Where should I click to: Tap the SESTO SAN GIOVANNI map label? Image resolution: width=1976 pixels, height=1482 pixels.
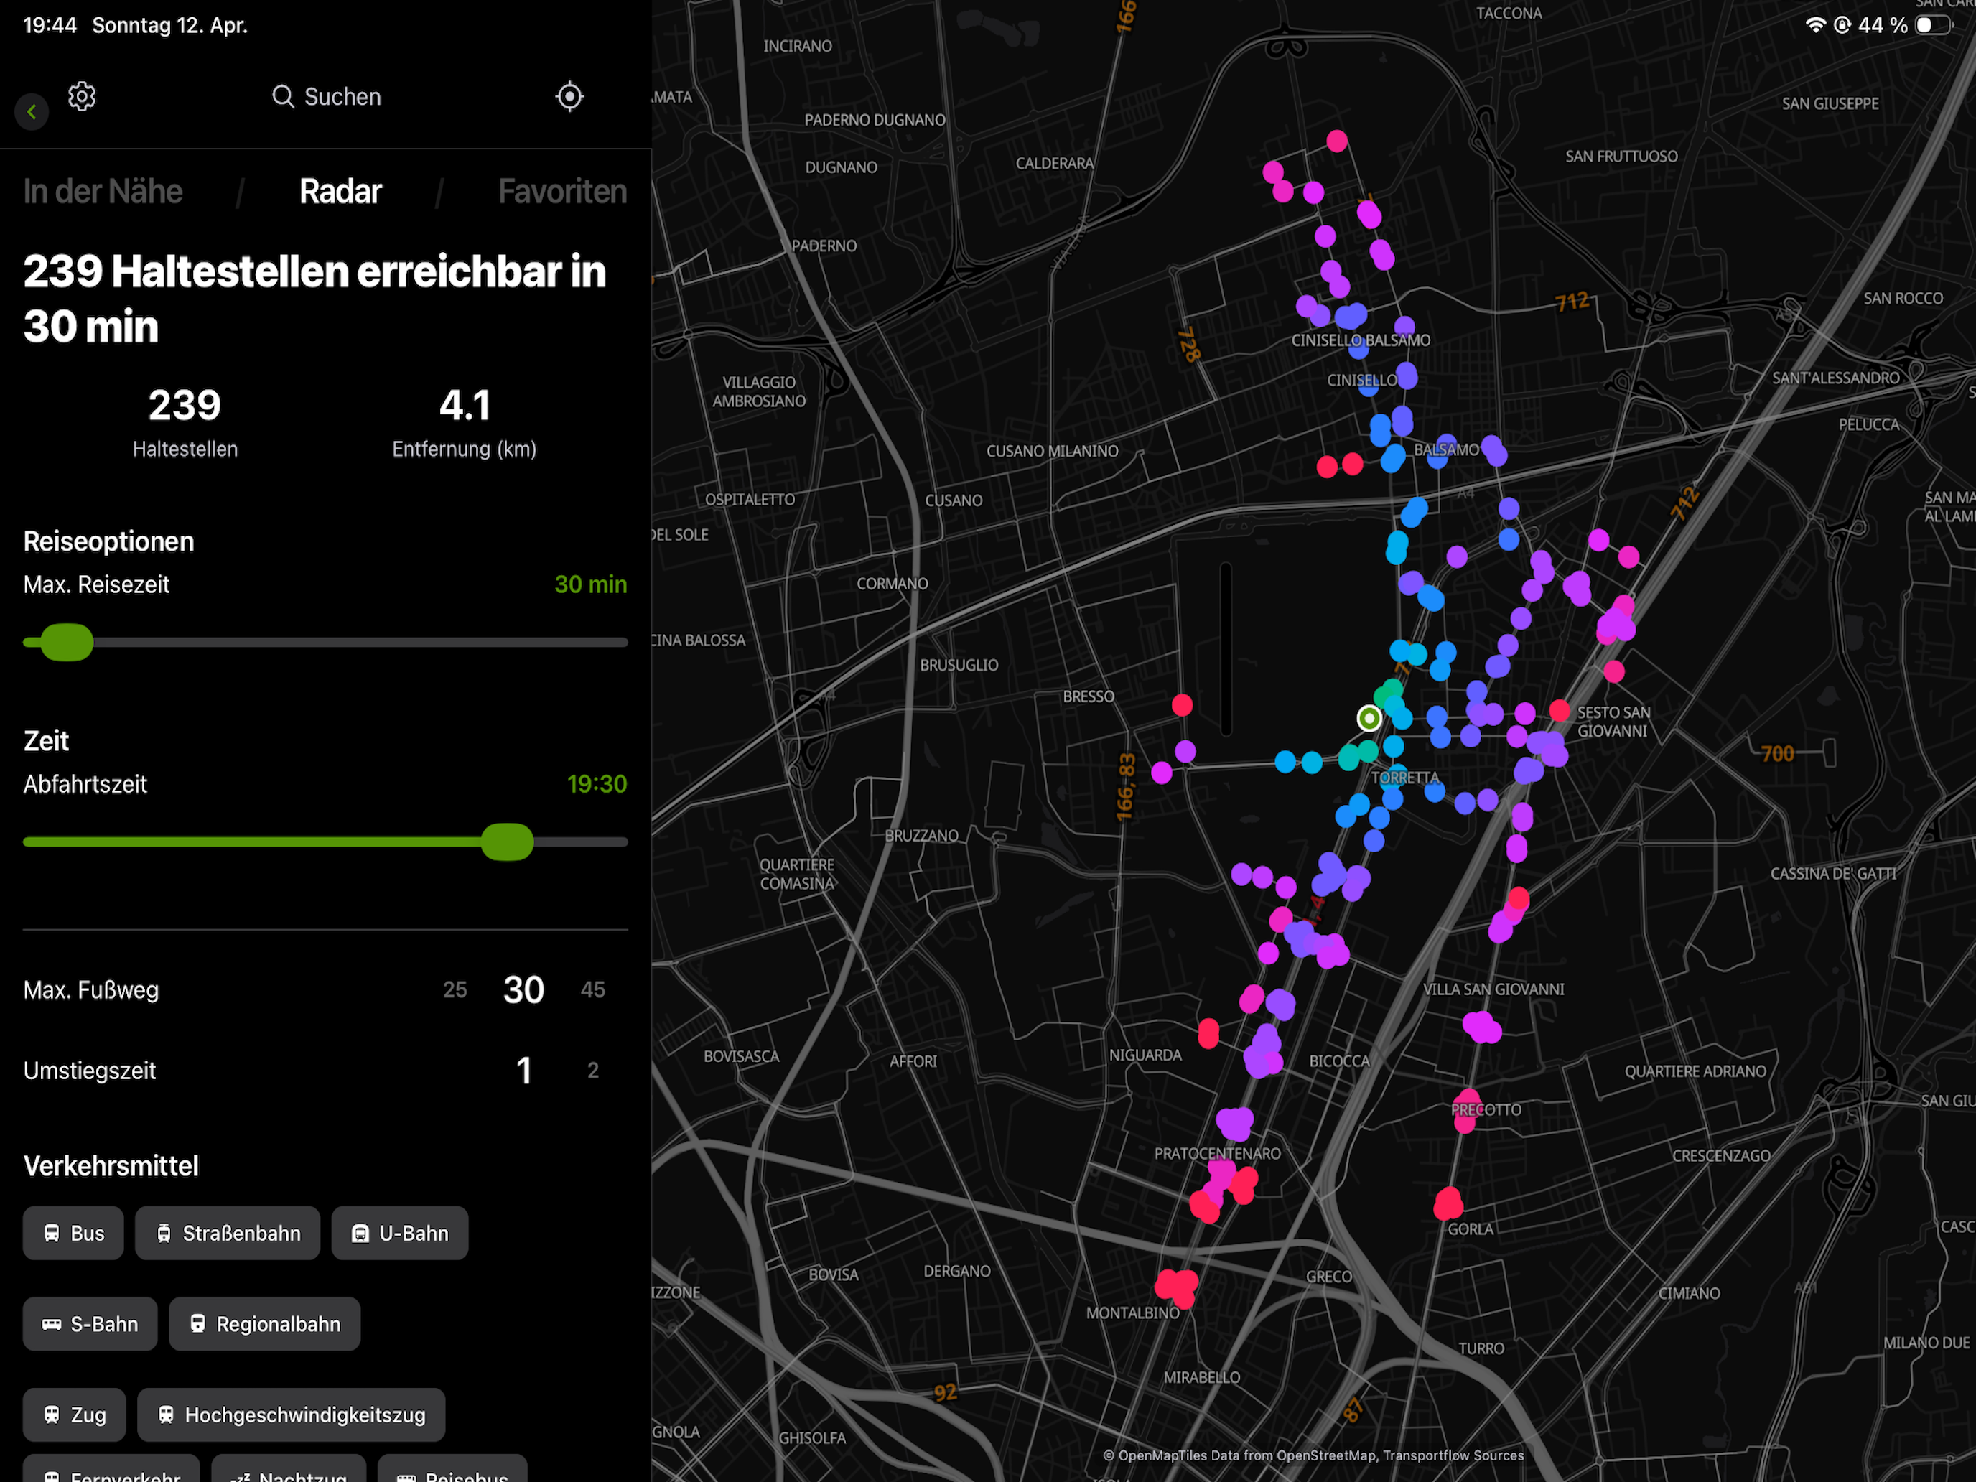(1613, 722)
